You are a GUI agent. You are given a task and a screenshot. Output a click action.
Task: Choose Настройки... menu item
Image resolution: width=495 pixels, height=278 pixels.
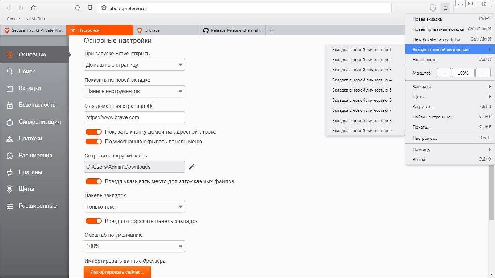450,138
